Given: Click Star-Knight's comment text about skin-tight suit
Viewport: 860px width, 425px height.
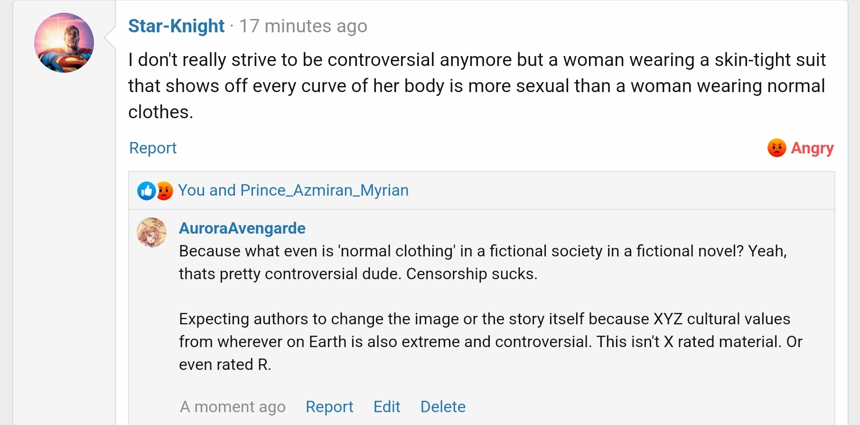Looking at the screenshot, I should pos(477,86).
